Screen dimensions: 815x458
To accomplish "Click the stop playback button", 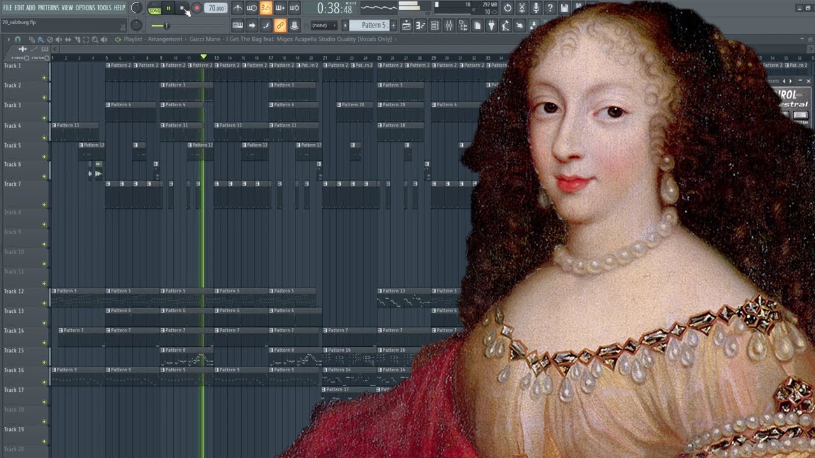I will coord(182,8).
